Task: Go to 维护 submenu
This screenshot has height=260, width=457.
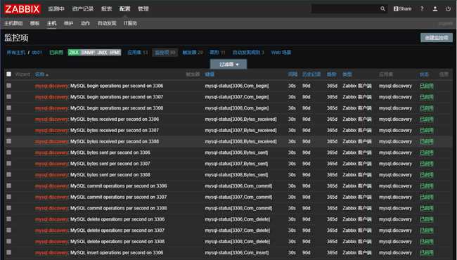Action: tap(68, 23)
